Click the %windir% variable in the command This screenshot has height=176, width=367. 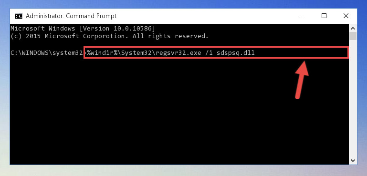point(102,52)
